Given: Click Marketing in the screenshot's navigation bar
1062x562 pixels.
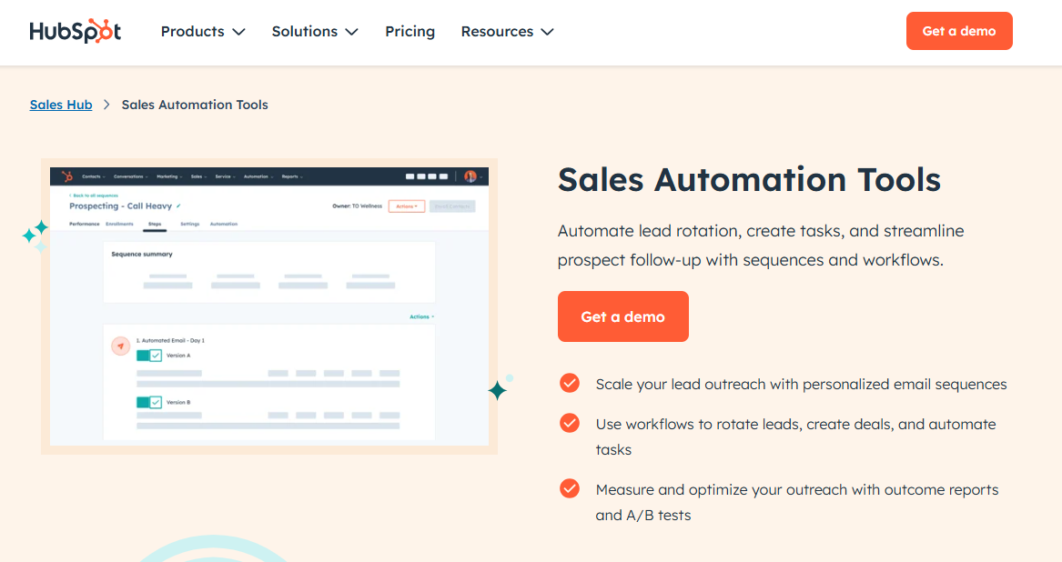Looking at the screenshot, I should pos(168,176).
